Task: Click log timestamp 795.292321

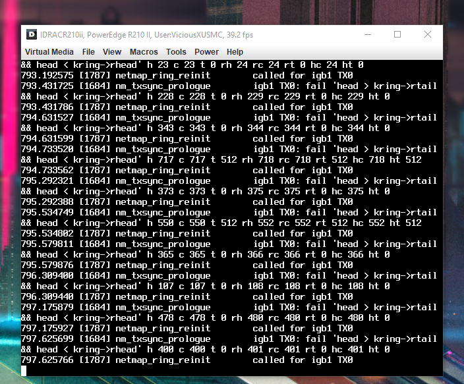Action: 47,181
